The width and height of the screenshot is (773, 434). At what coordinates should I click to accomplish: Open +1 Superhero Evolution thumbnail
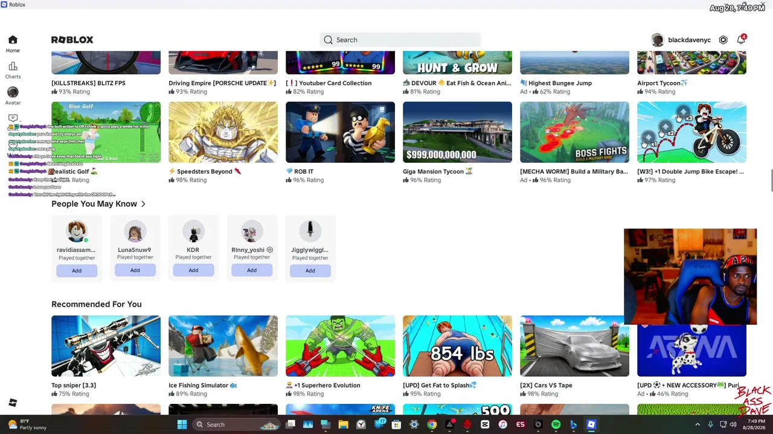point(340,346)
